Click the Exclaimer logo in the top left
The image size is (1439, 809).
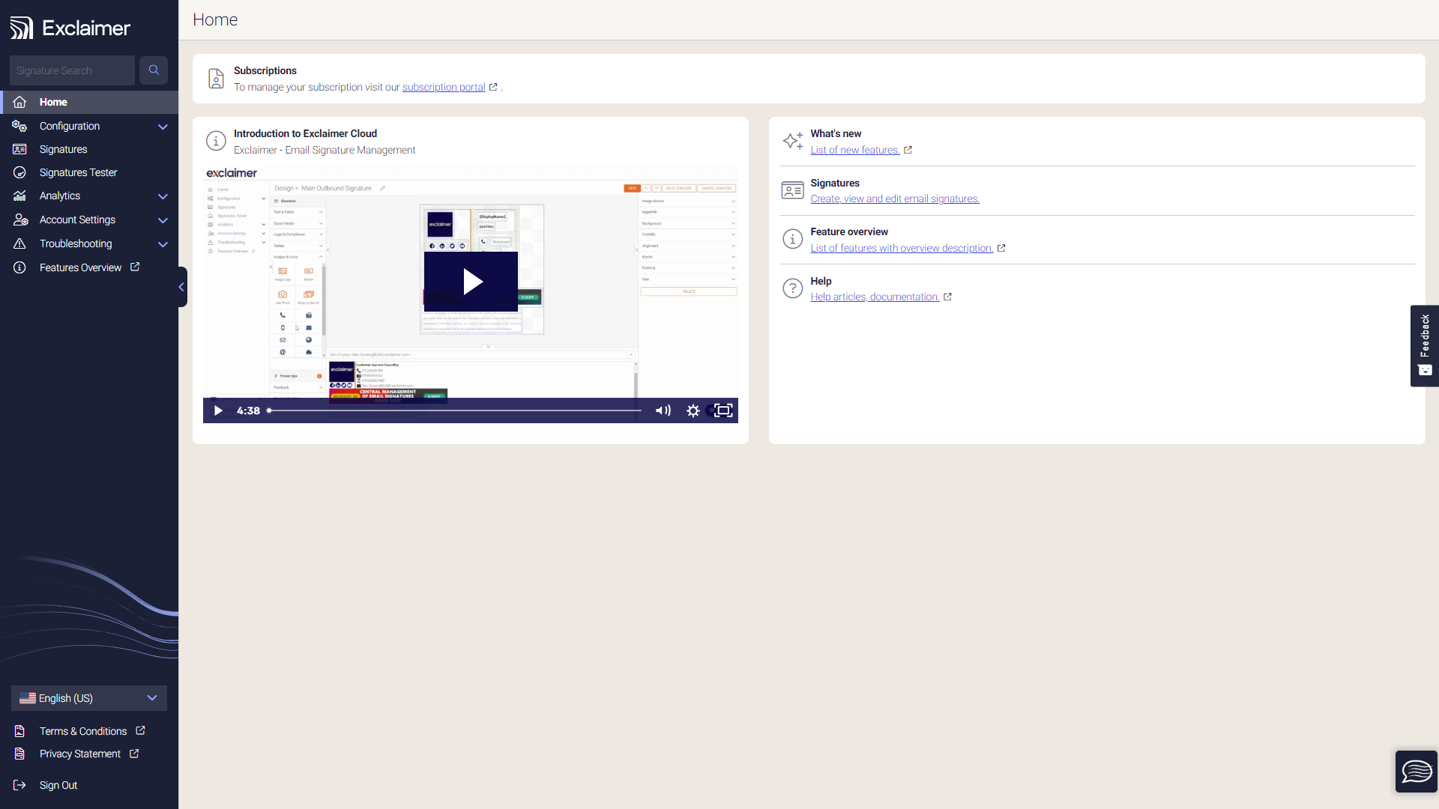click(x=70, y=28)
